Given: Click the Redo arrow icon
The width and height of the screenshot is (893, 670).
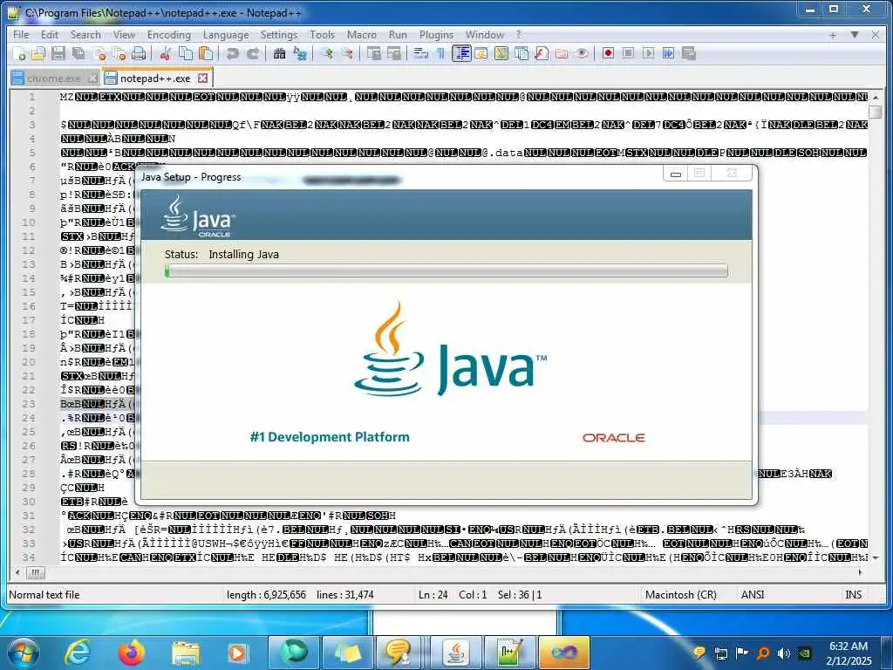Looking at the screenshot, I should [252, 53].
